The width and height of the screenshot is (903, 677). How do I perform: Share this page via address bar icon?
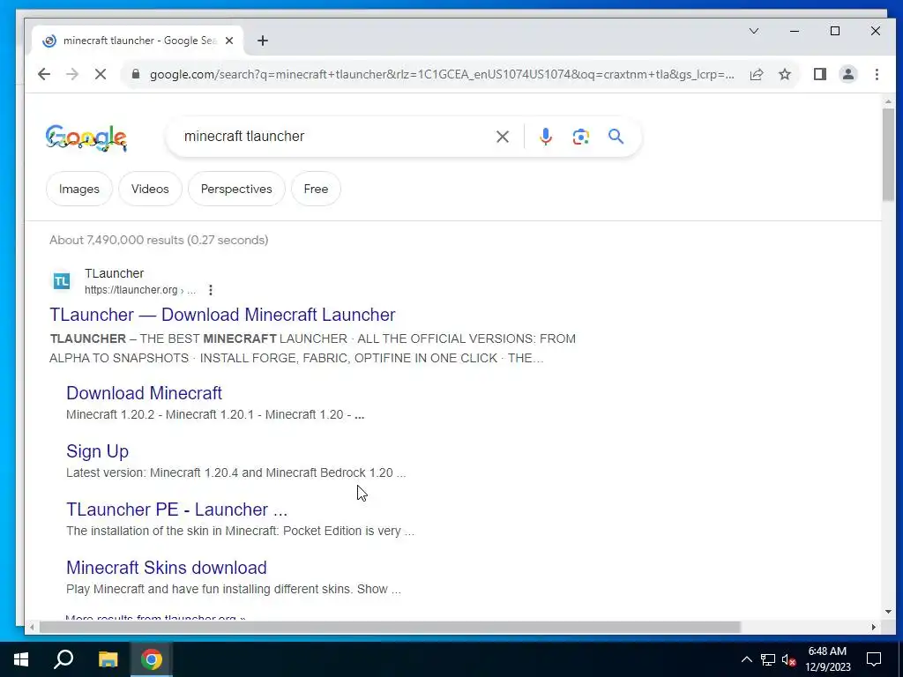pyautogui.click(x=756, y=74)
